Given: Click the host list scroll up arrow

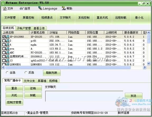Looking at the screenshot, I should [x=149, y=33].
